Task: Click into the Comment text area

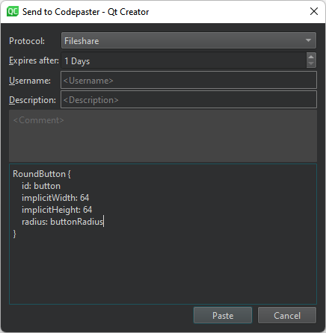Action: (x=163, y=136)
